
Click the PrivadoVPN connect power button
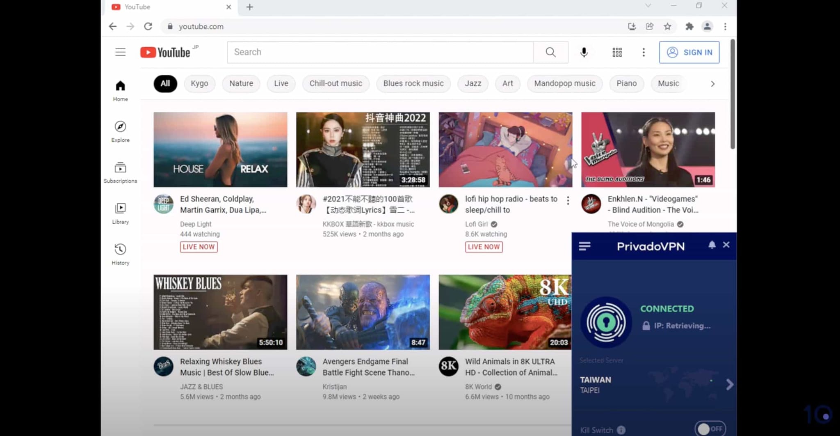(x=606, y=322)
